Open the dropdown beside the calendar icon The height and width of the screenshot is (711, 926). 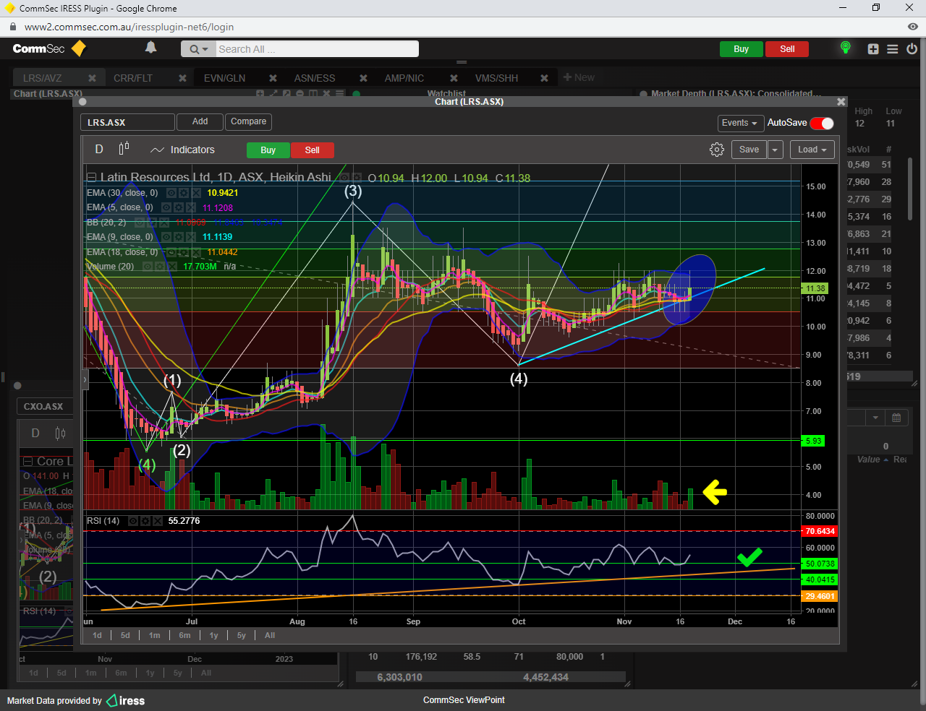coord(875,418)
